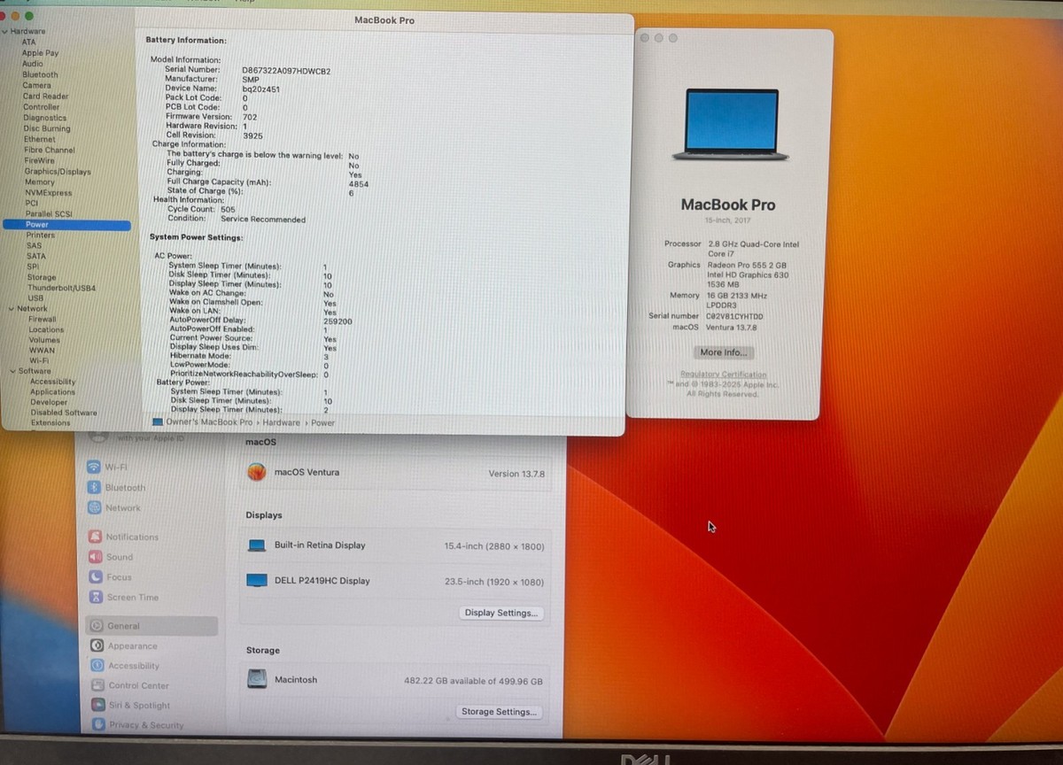1063x765 pixels.
Task: Open Sound settings via its speaker icon
Action: coord(96,557)
